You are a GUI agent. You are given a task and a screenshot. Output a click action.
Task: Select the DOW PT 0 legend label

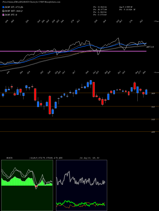11,15
